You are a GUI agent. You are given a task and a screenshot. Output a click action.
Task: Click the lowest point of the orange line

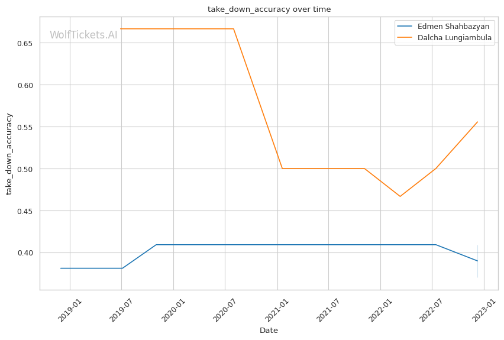400,196
